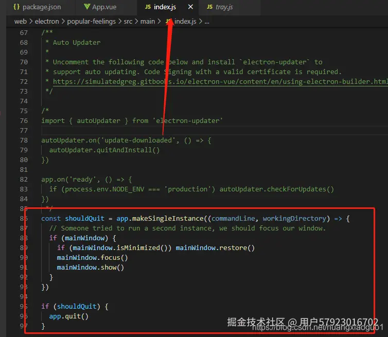
Task: Click the Vue icon on App.vue tab
Action: tap(87, 7)
